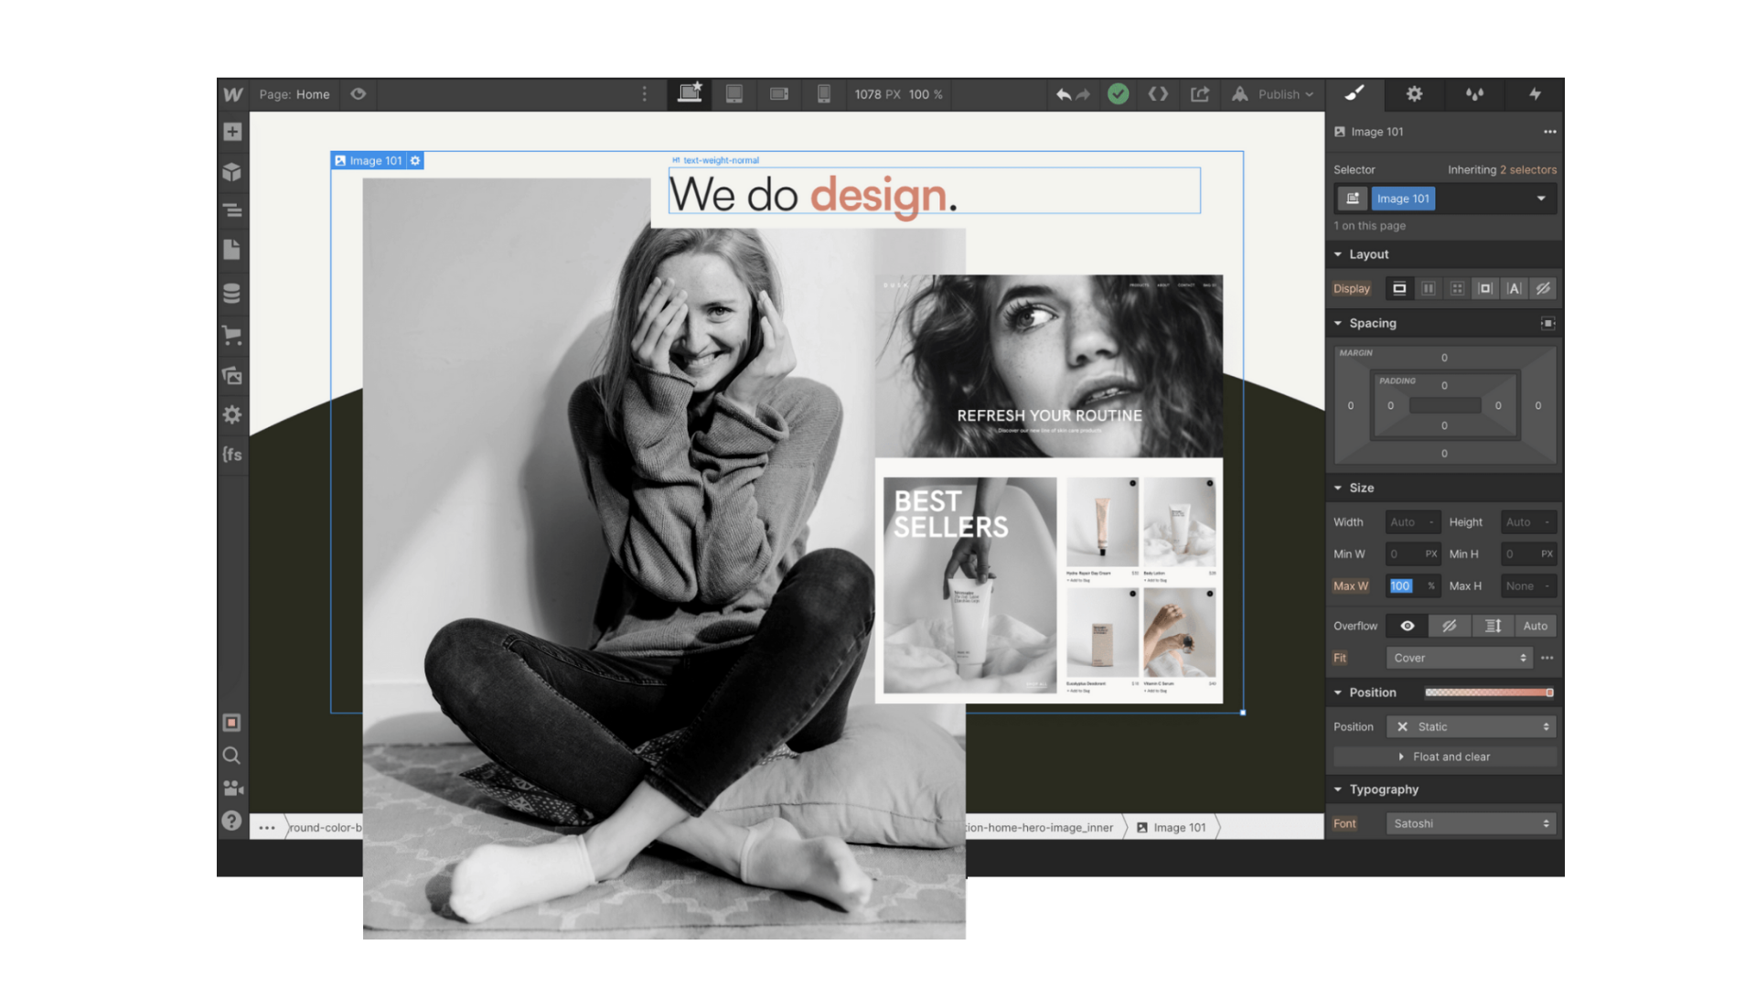Open the Font dropdown showing Satoshi
This screenshot has height=988, width=1756.
click(x=1472, y=823)
